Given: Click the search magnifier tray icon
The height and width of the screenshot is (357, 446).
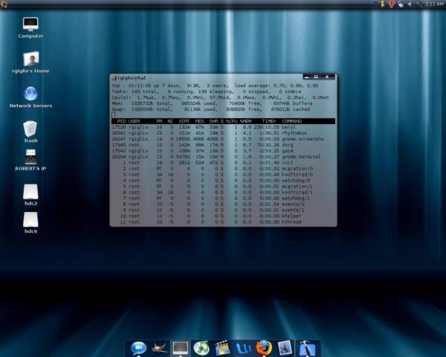Looking at the screenshot, I should coord(419,4).
